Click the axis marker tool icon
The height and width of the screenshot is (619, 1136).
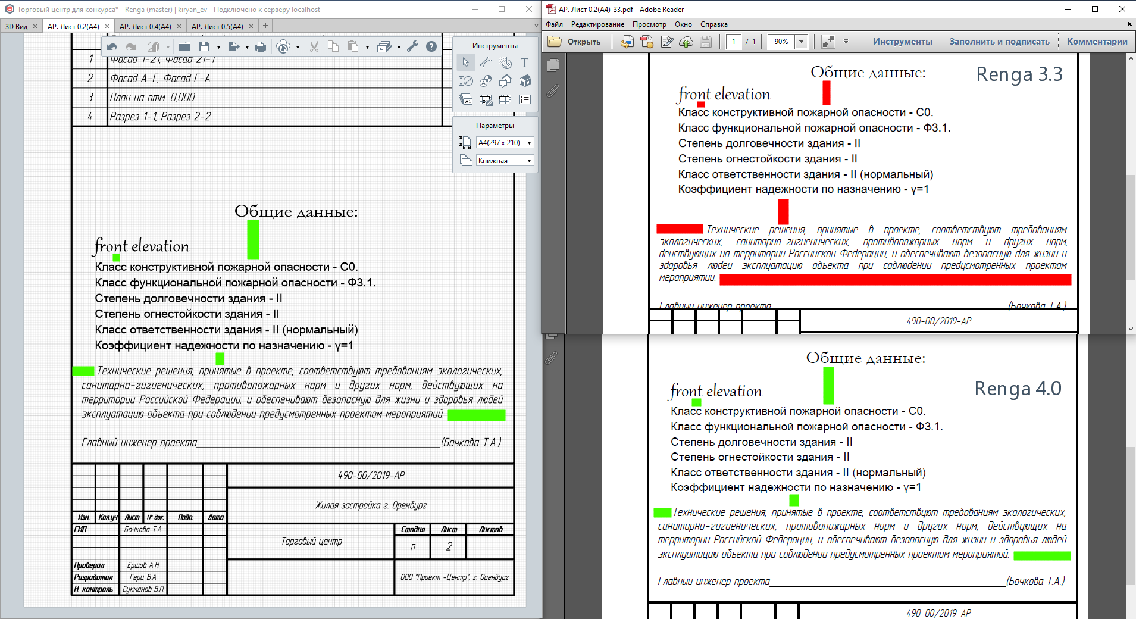(486, 81)
